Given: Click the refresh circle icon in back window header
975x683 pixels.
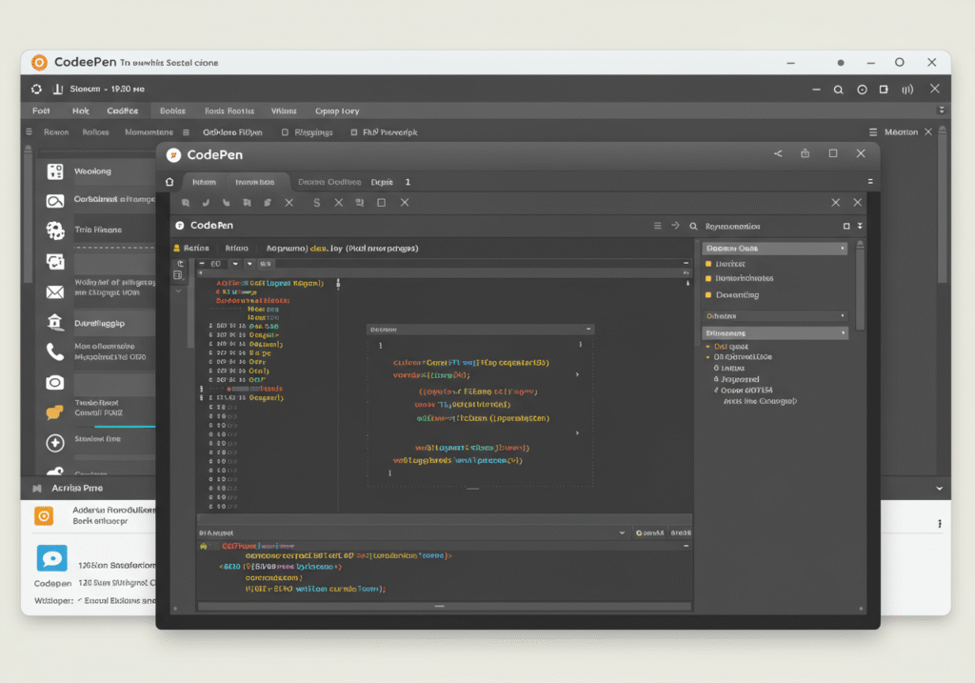Looking at the screenshot, I should coord(37,89).
